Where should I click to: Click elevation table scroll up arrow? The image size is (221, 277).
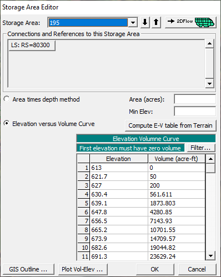tap(210, 159)
